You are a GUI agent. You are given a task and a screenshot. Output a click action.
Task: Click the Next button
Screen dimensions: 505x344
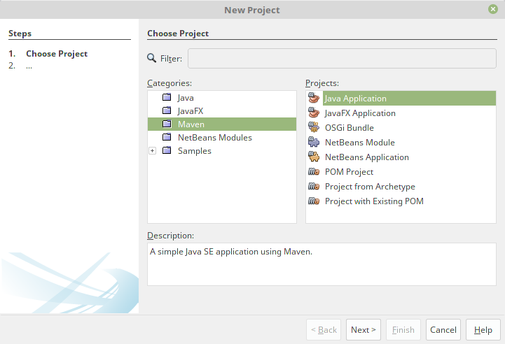[364, 329]
